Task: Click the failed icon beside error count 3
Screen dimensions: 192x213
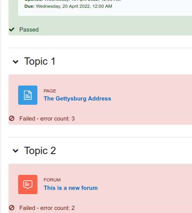Action: pos(12,118)
